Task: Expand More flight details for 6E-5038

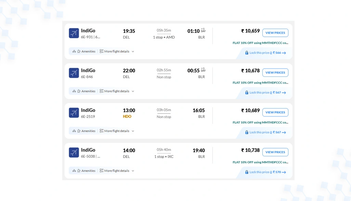Action: (117, 171)
